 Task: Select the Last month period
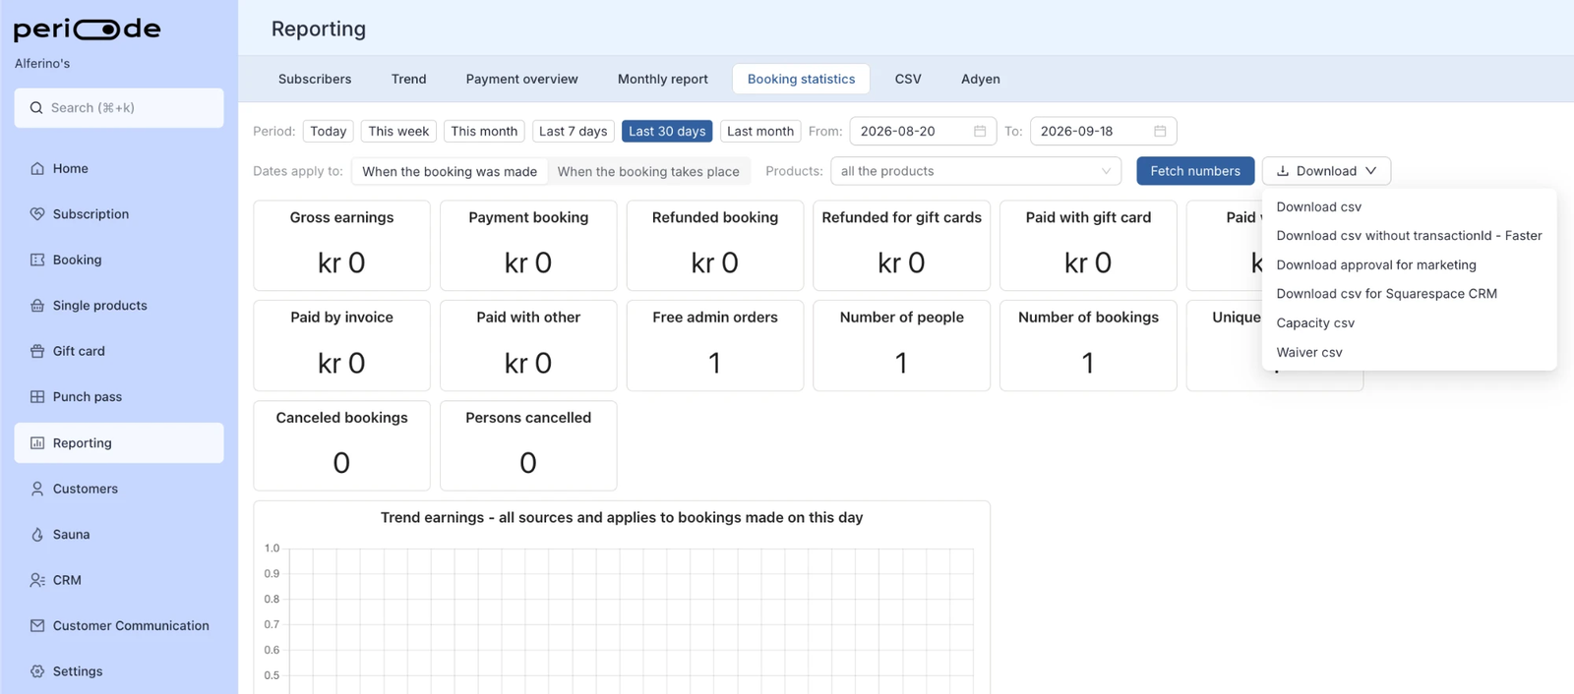760,131
